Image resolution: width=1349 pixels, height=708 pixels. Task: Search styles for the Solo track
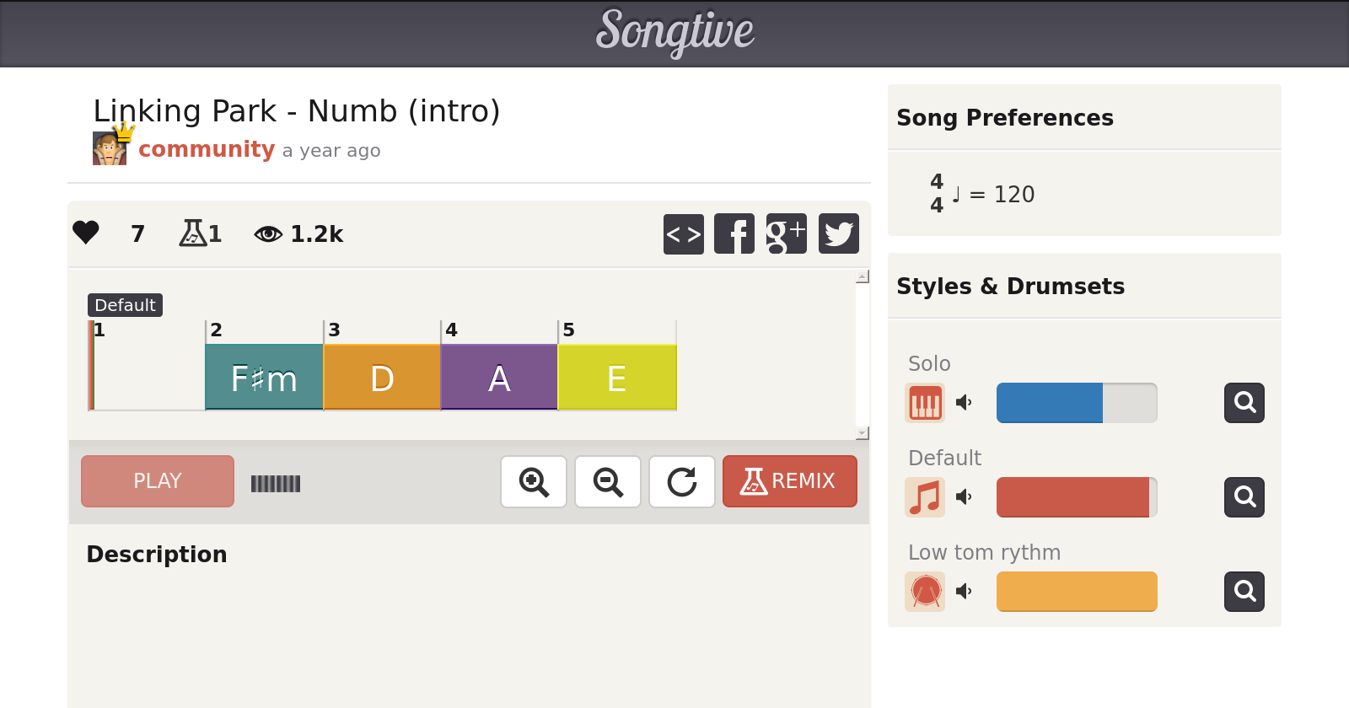pyautogui.click(x=1244, y=403)
